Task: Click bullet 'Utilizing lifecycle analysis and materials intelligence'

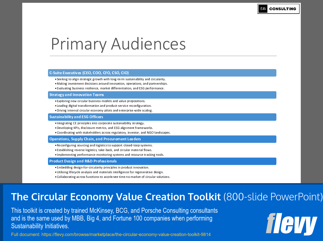Action: tap(109, 172)
